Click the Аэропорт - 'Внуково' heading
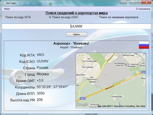153x115 pixels. click(x=71, y=43)
